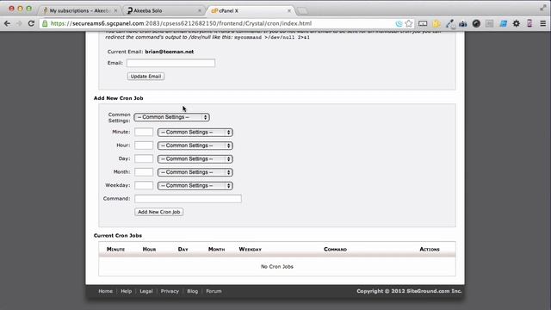Click the blue robot extension icon

tap(463, 23)
